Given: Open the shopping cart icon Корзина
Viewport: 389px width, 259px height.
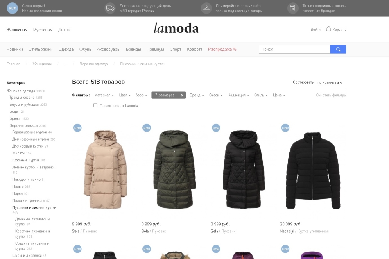Looking at the screenshot, I should (328, 29).
